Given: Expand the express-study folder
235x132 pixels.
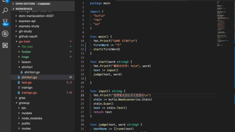Looking at the screenshot, I should tap(16, 26).
